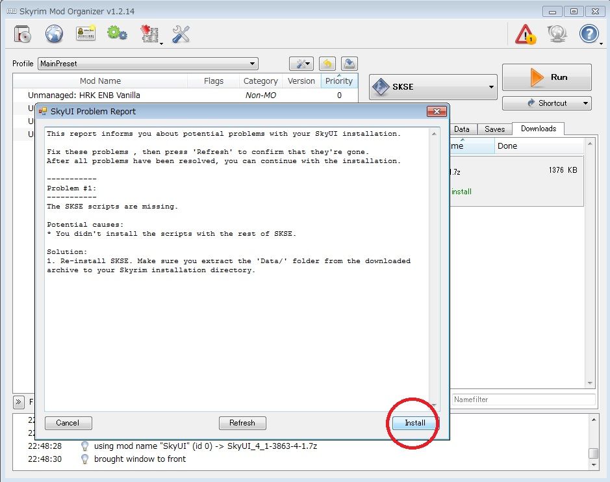Switch to the Downloads tab
Image resolution: width=610 pixels, height=482 pixels.
click(x=539, y=129)
